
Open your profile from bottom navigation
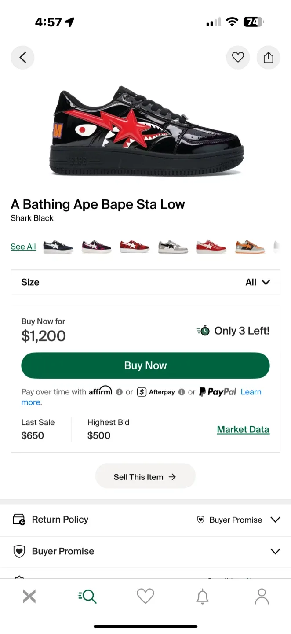tap(262, 596)
